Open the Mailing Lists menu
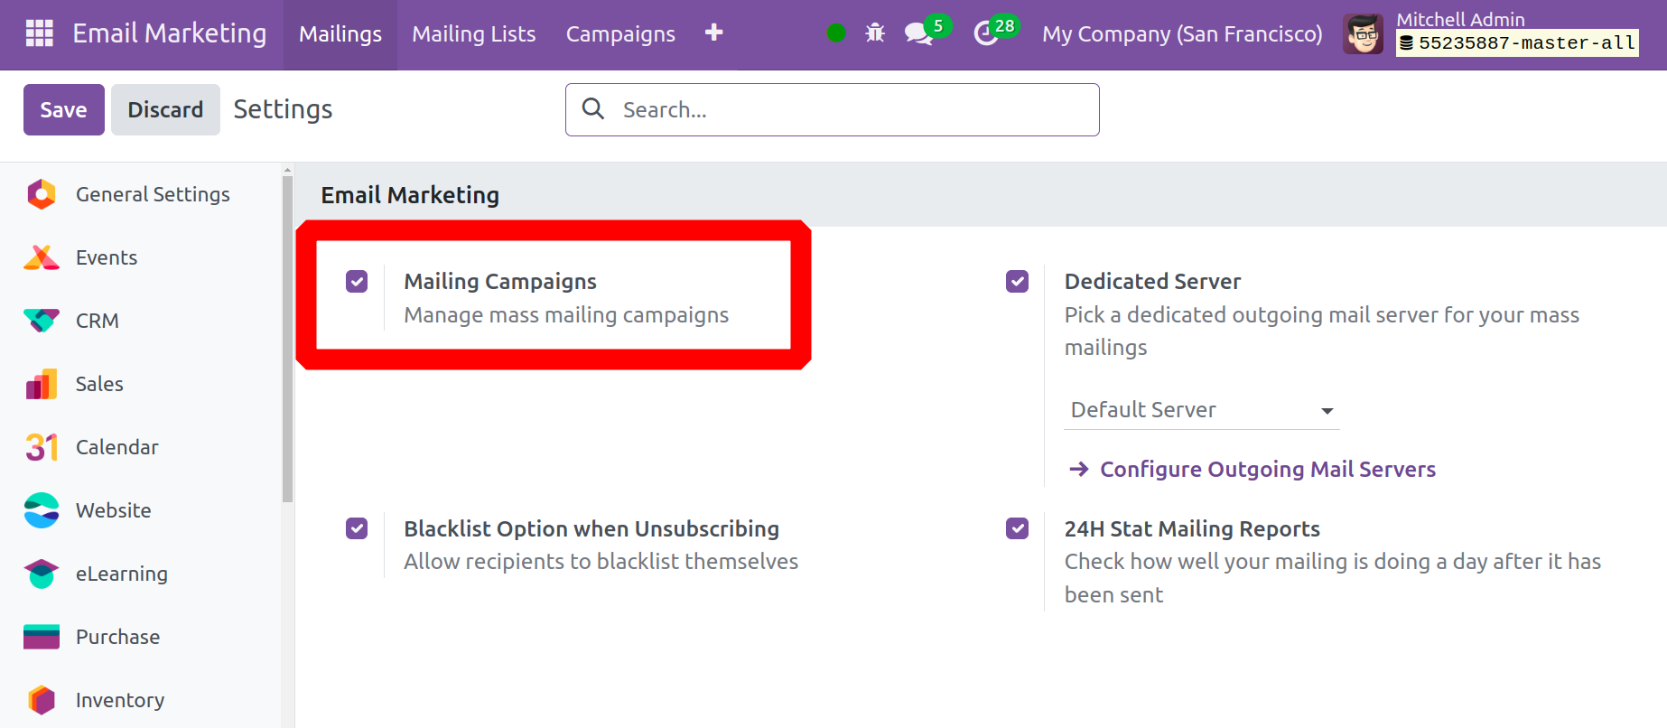Image resolution: width=1667 pixels, height=728 pixels. click(x=473, y=34)
